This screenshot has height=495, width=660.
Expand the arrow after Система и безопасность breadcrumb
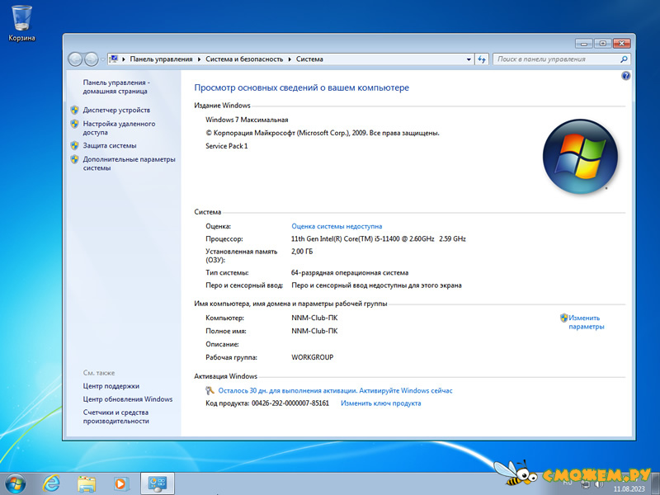pos(290,59)
